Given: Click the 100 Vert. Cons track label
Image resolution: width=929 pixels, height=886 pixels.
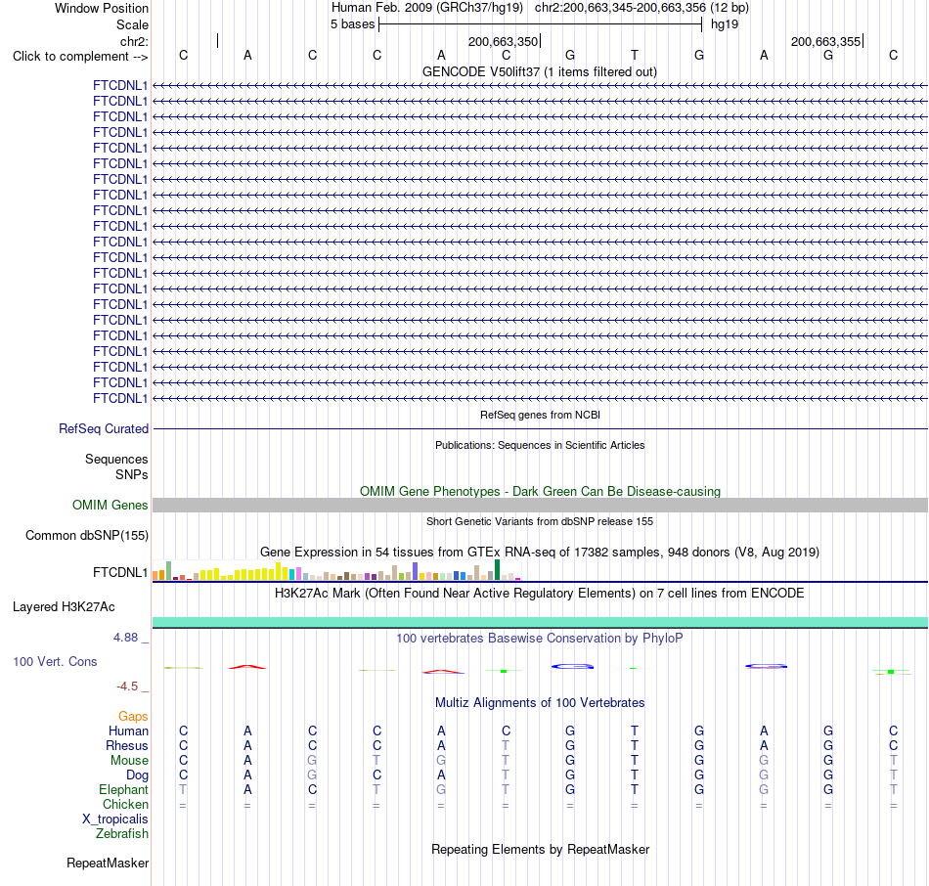Looking at the screenshot, I should 55,662.
